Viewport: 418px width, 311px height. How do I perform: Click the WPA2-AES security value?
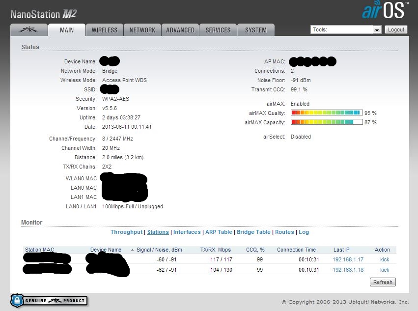tap(115, 99)
